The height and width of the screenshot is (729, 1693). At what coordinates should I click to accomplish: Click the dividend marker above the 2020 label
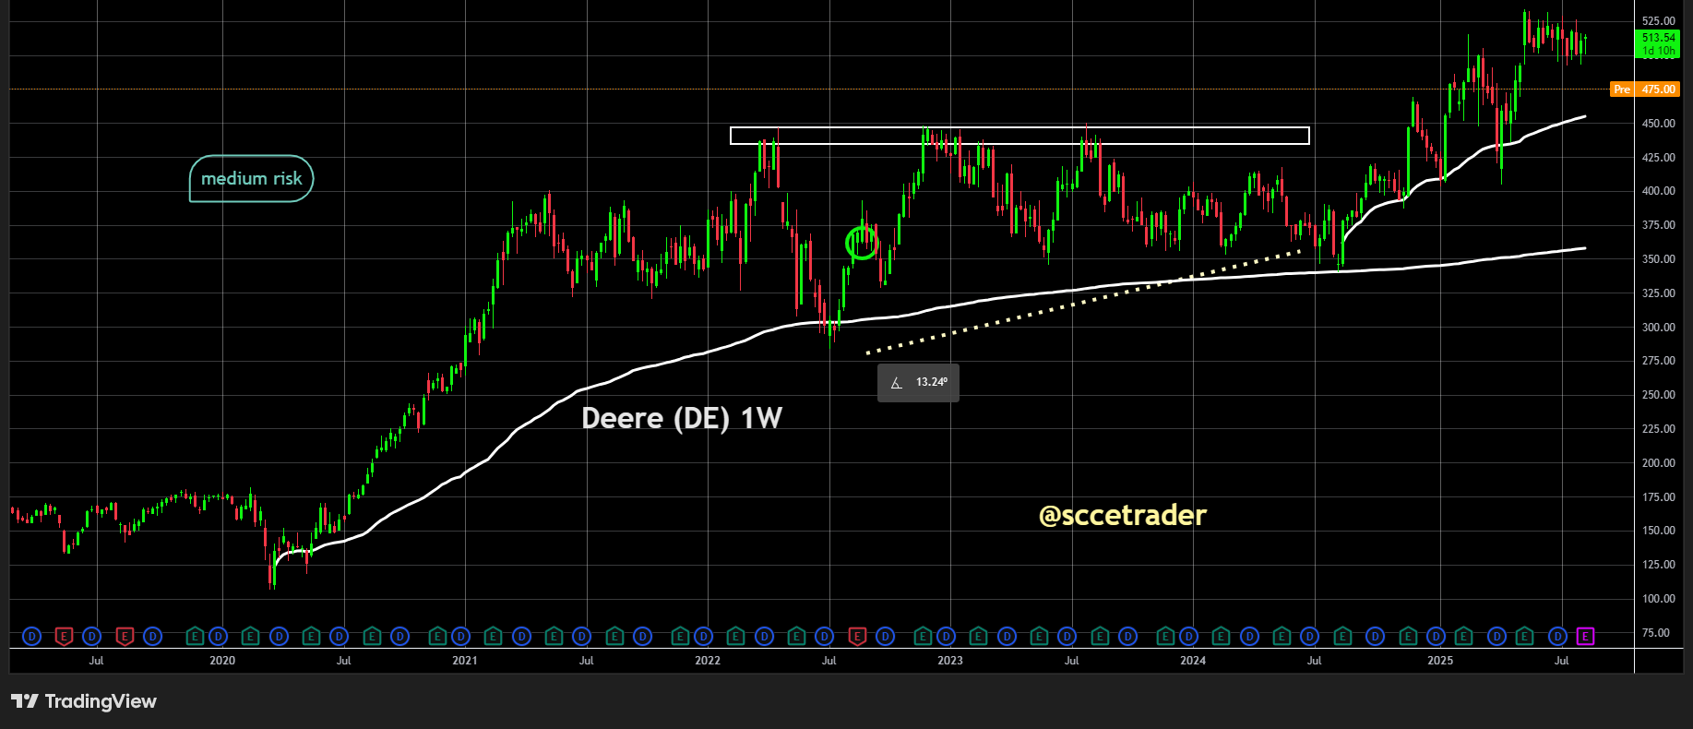[218, 636]
